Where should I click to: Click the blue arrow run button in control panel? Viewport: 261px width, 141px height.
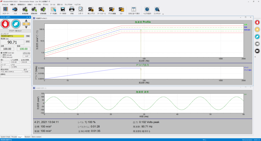tap(16, 24)
